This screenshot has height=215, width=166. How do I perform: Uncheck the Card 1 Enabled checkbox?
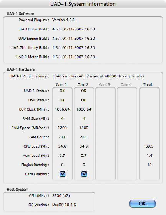pyautogui.click(x=63, y=174)
